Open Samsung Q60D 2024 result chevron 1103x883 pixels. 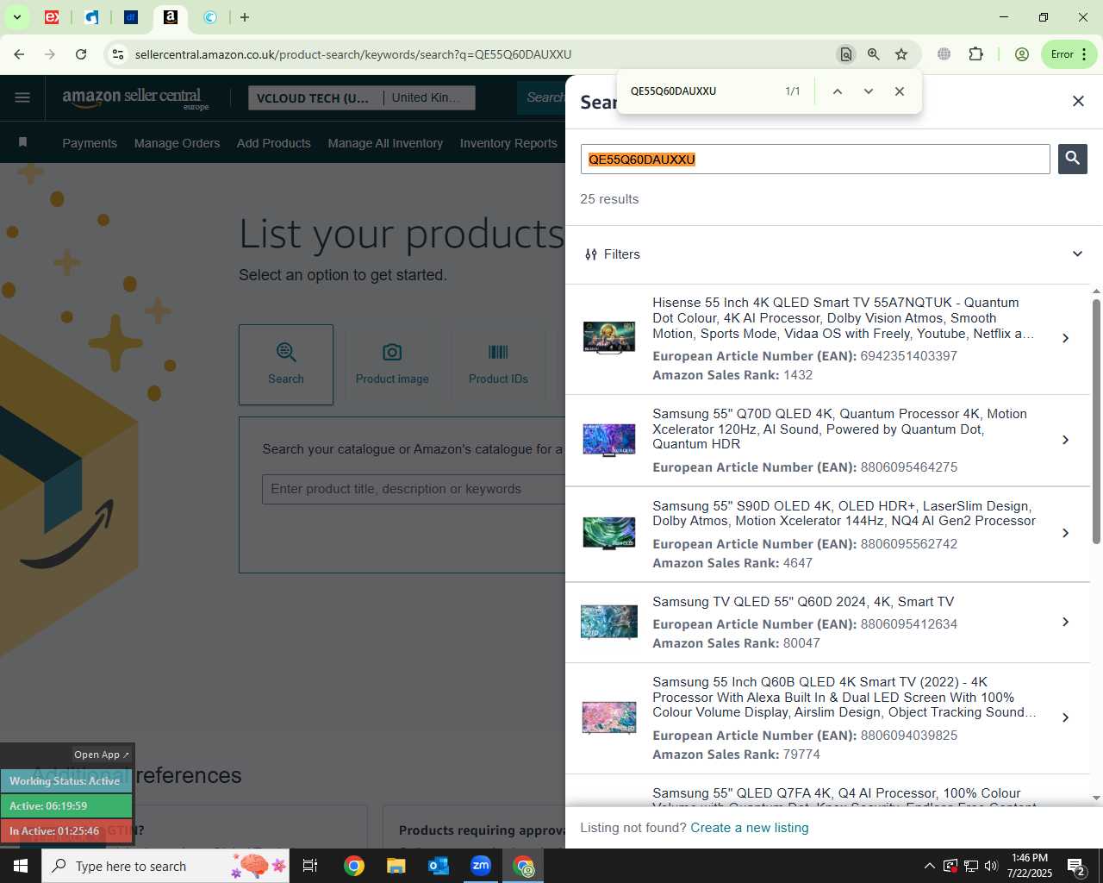tap(1066, 622)
